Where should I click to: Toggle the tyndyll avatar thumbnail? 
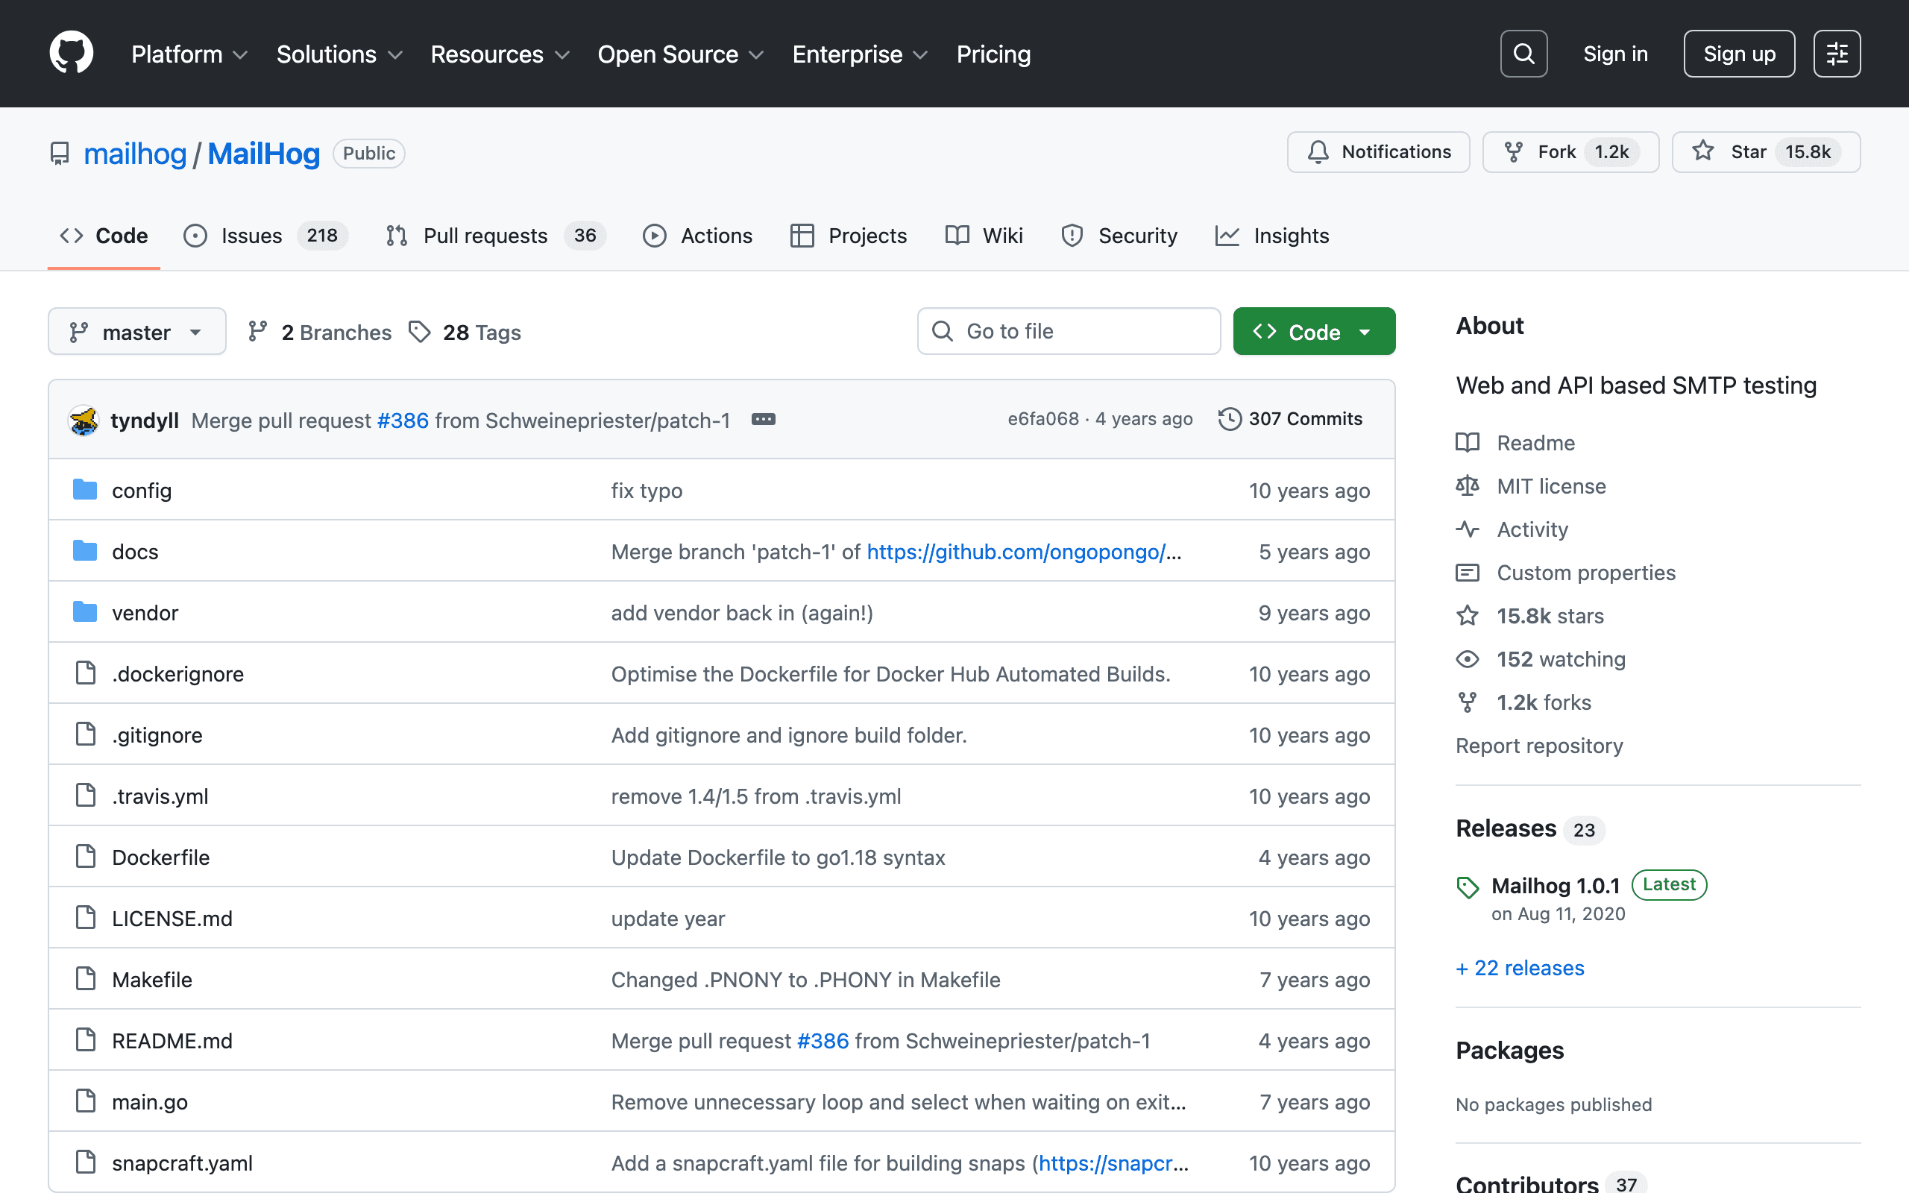pos(83,419)
